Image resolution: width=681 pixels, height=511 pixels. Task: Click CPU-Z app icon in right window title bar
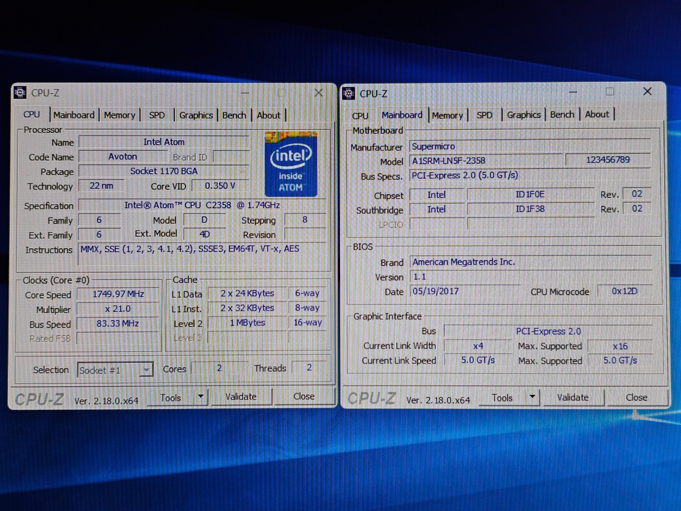[349, 93]
